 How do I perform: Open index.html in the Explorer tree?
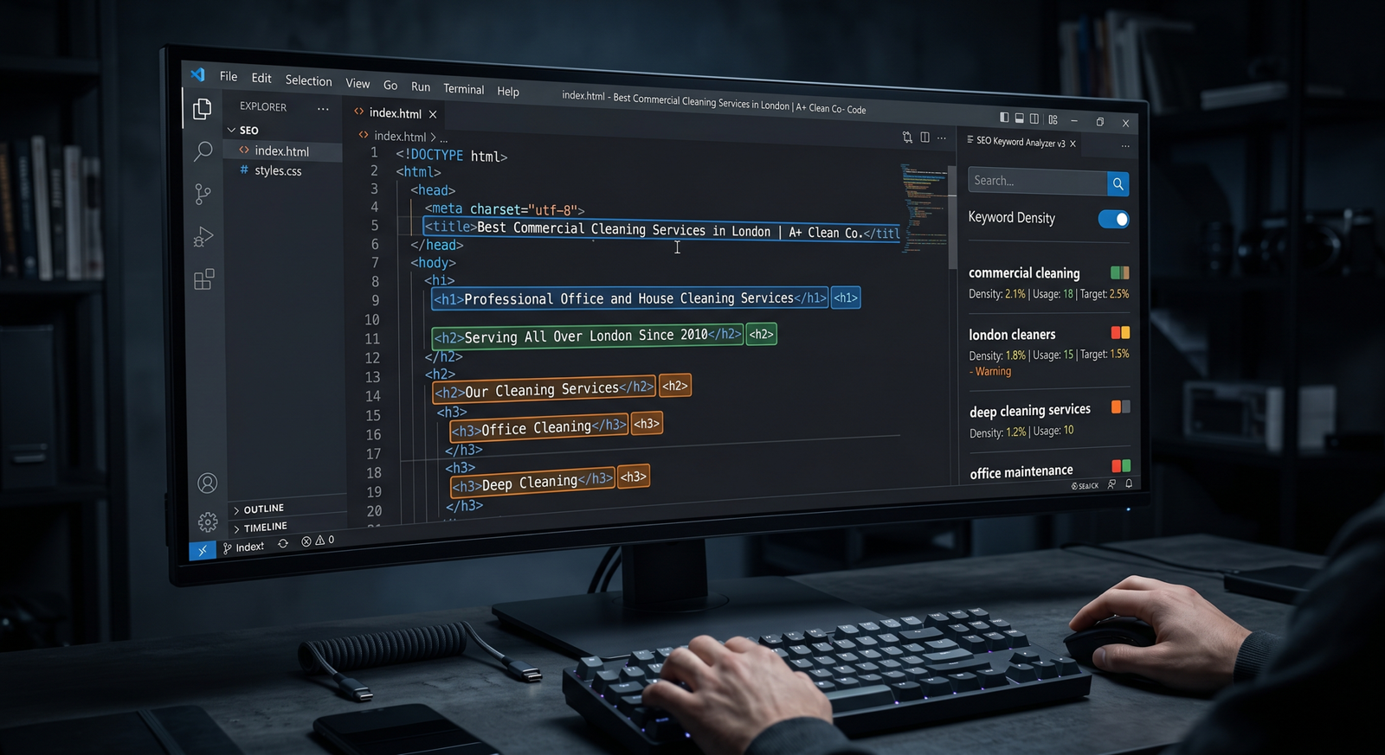pyautogui.click(x=282, y=151)
